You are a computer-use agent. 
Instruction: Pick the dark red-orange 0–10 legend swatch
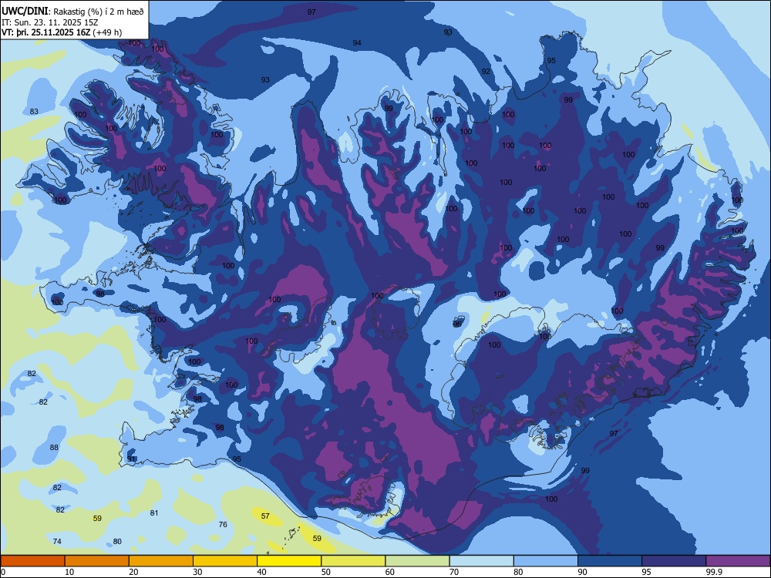32,561
